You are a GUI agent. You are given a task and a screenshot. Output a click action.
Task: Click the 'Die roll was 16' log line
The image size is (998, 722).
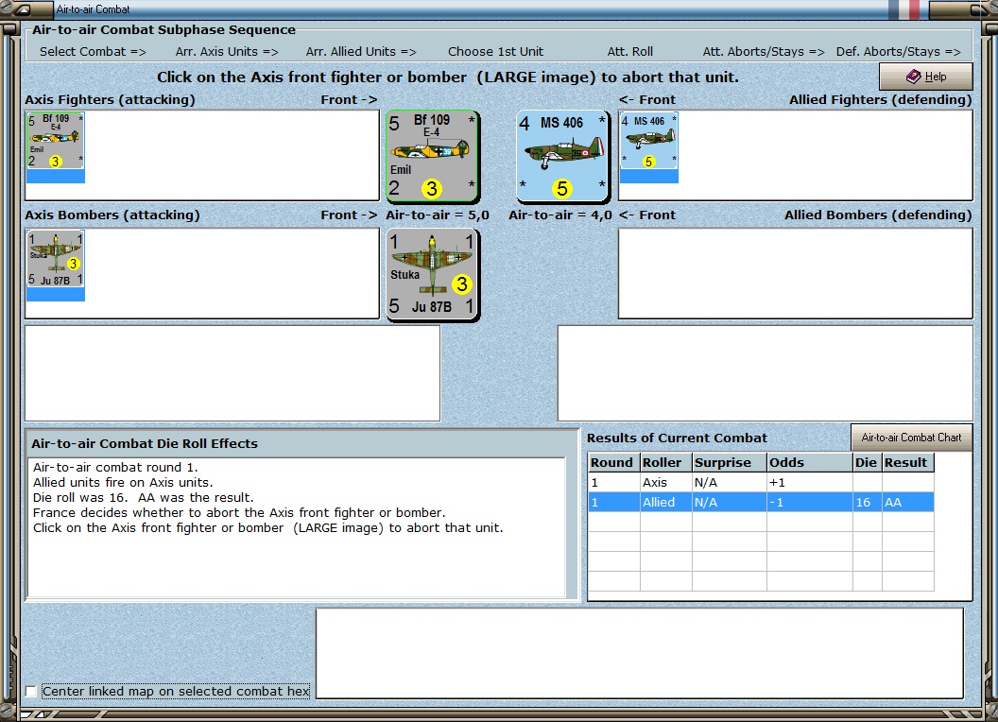click(144, 497)
